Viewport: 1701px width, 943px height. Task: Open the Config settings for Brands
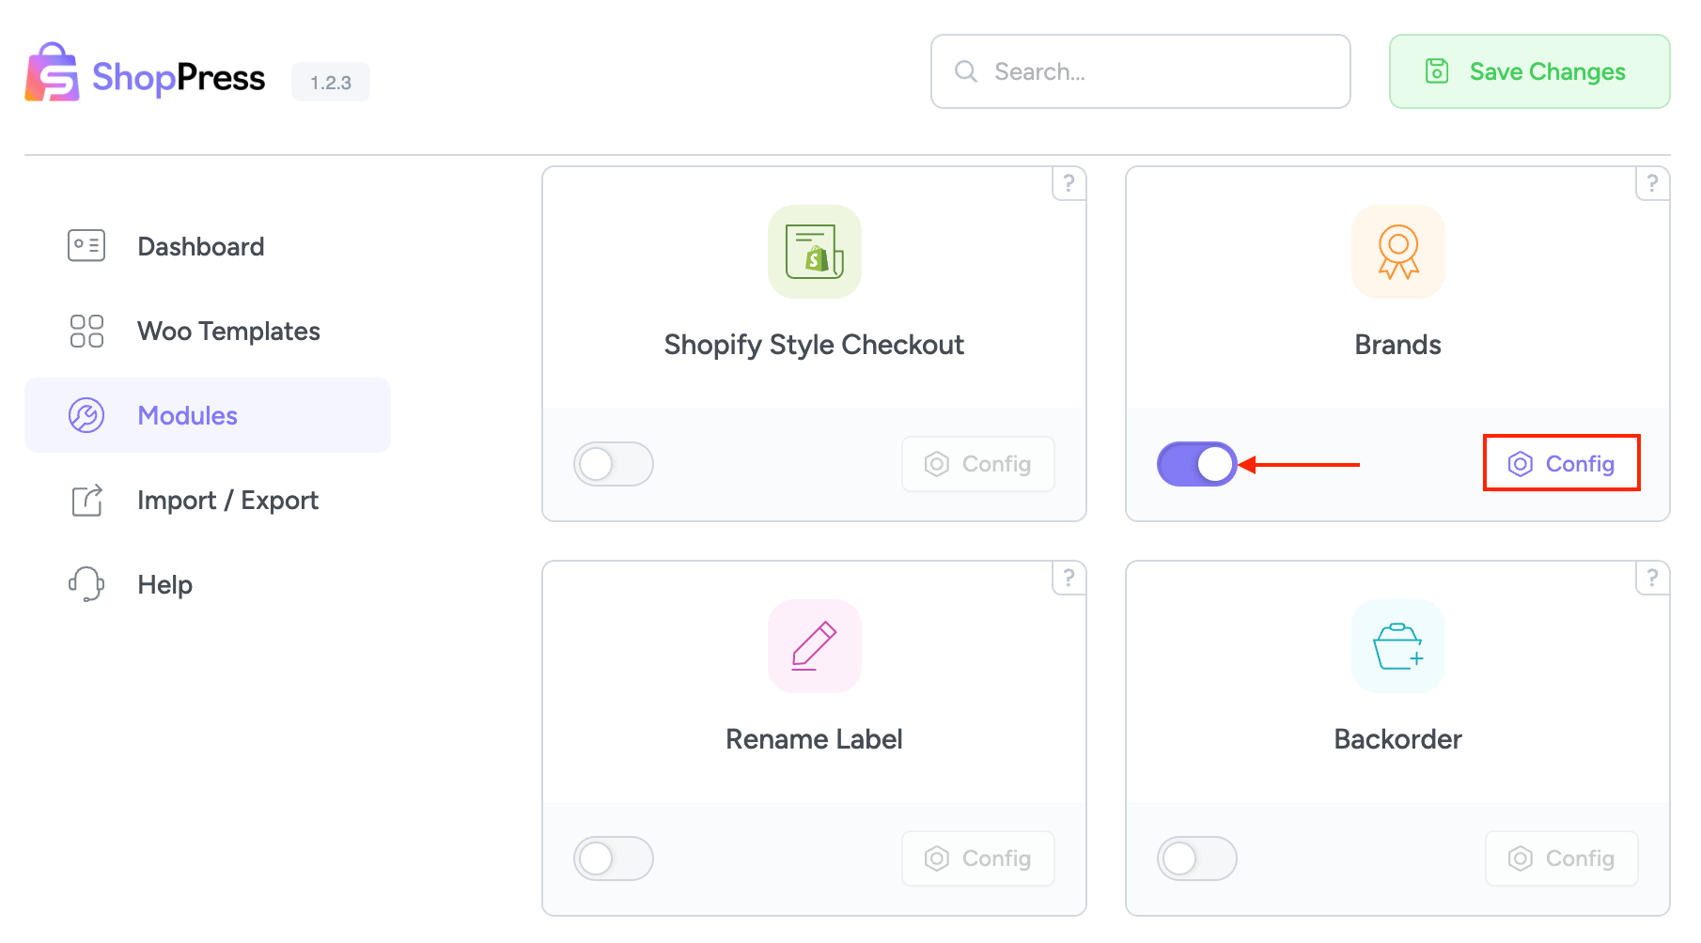[1561, 463]
